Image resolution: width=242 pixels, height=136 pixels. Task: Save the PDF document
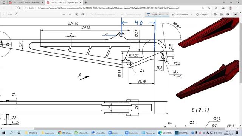coord(222,14)
